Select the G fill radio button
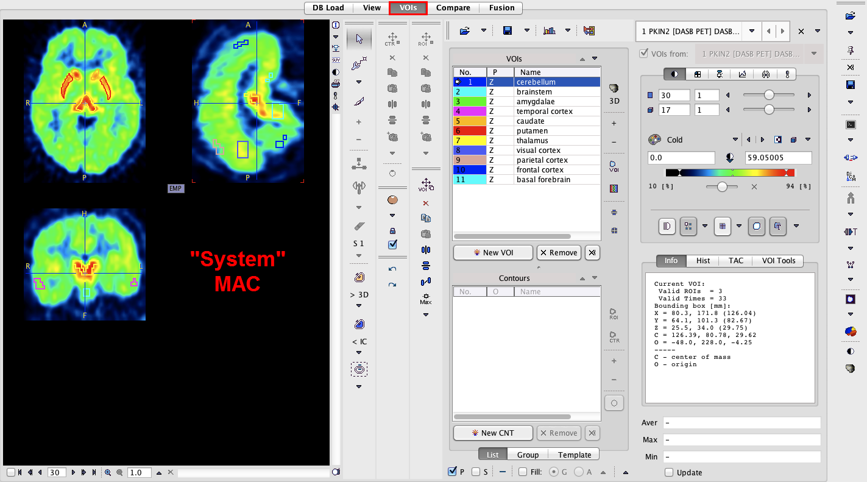This screenshot has height=482, width=867. point(554,471)
